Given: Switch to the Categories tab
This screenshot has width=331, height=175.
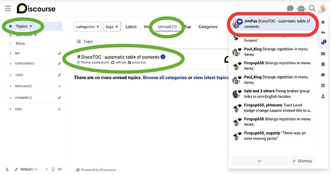Looking at the screenshot, I should 208,27.
